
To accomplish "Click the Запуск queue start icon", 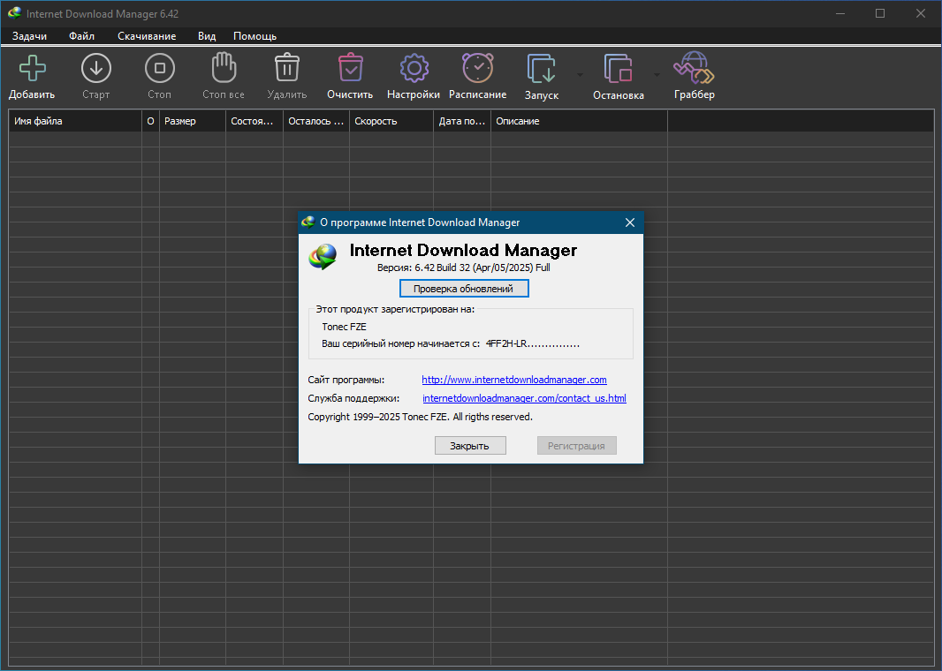I will [x=542, y=68].
